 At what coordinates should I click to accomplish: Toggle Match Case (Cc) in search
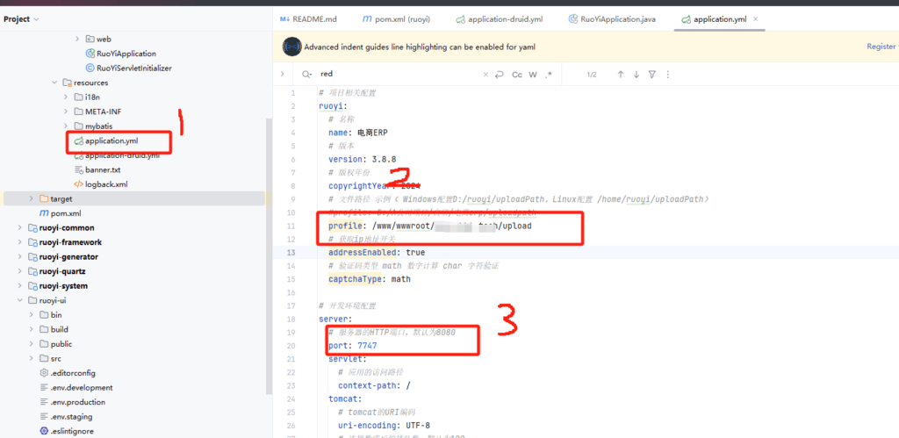click(517, 75)
